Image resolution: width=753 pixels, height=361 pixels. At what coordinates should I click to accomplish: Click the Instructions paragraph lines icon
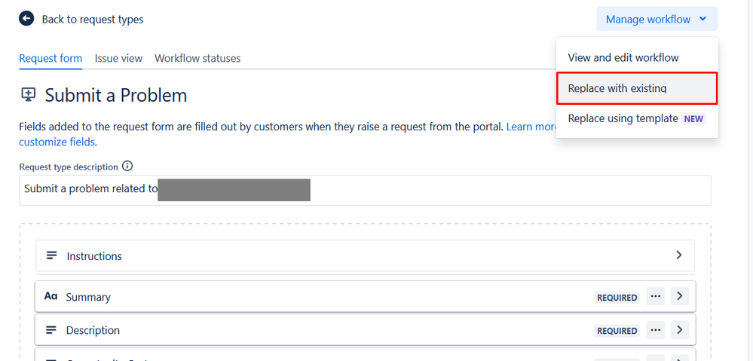click(51, 255)
